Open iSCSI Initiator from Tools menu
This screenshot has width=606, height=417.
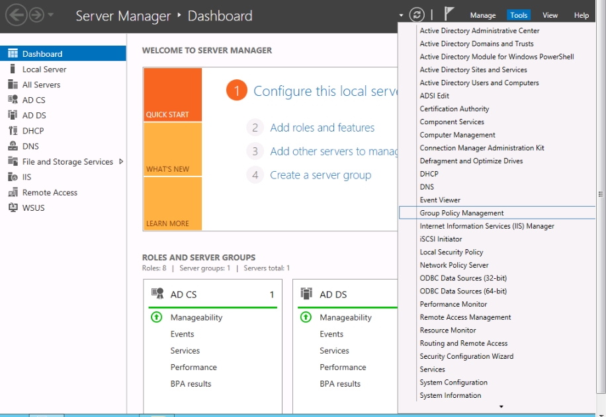pyautogui.click(x=441, y=239)
